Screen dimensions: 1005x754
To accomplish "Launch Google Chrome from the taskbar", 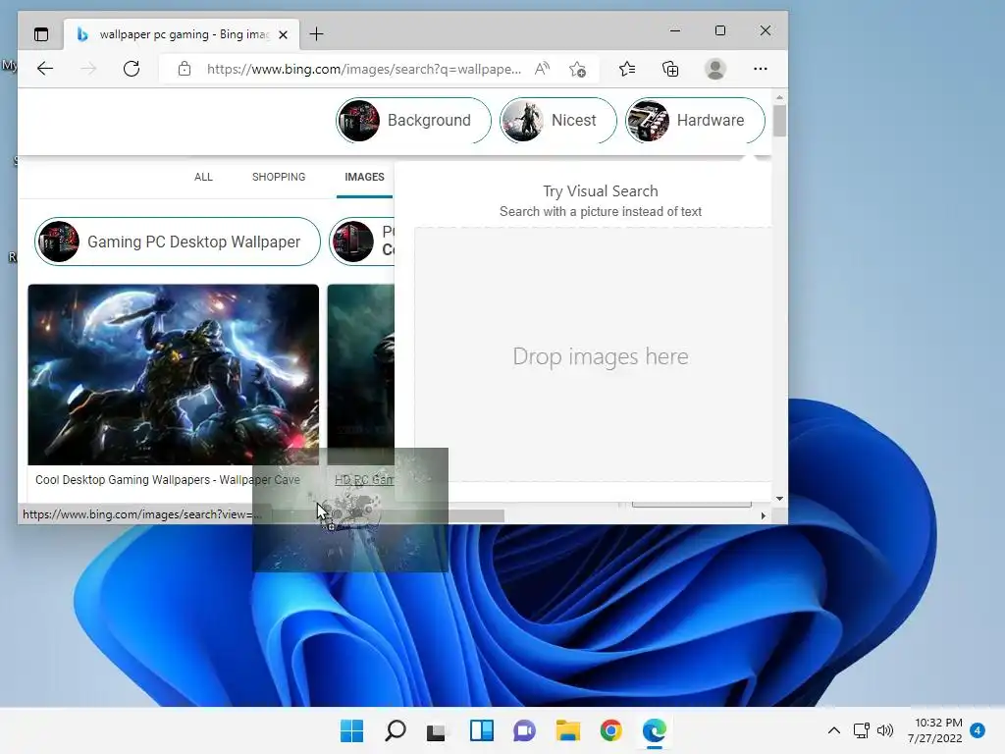I will tap(610, 730).
